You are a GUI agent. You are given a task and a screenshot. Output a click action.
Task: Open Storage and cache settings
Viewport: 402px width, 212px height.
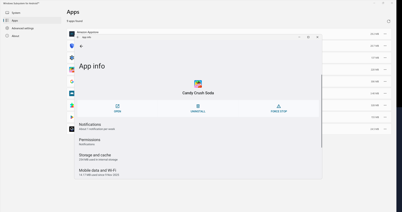(198, 157)
